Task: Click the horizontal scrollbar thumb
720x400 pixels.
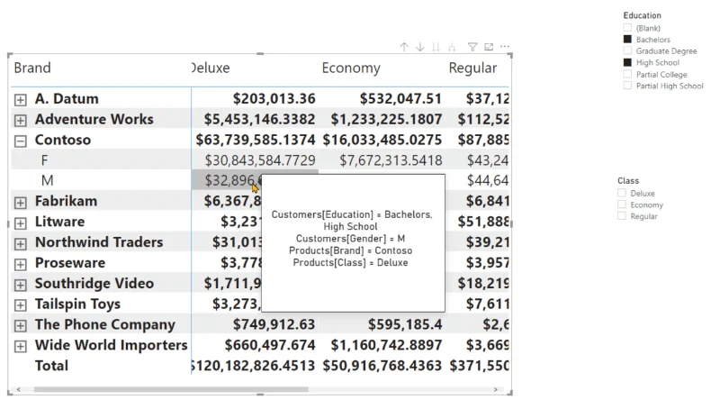Action: coord(171,389)
